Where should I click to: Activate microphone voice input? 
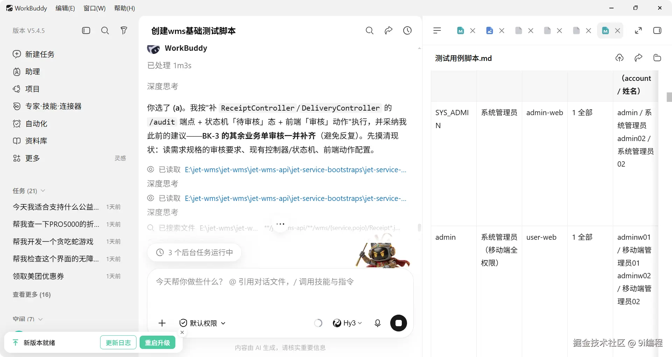click(378, 323)
